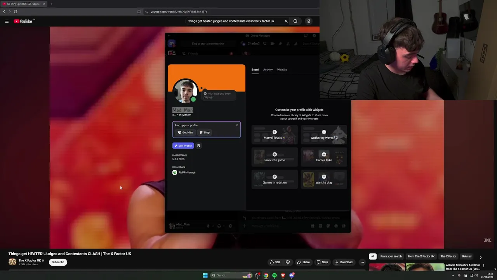This screenshot has height=280, width=497.
Task: Share the video
Action: 303,262
